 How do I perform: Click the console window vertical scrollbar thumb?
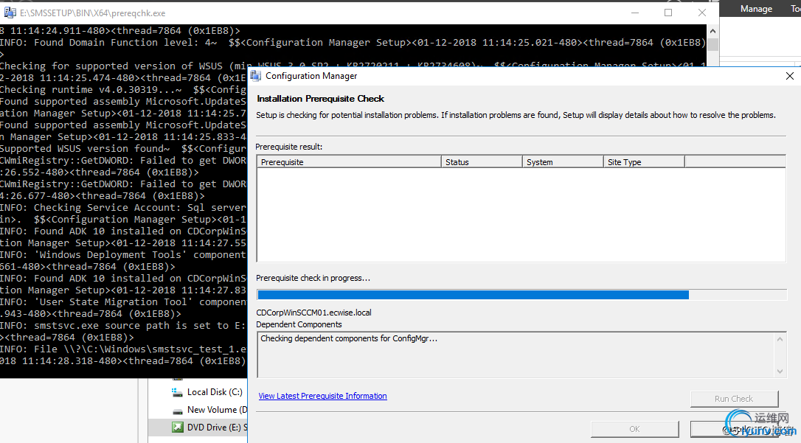coord(712,44)
